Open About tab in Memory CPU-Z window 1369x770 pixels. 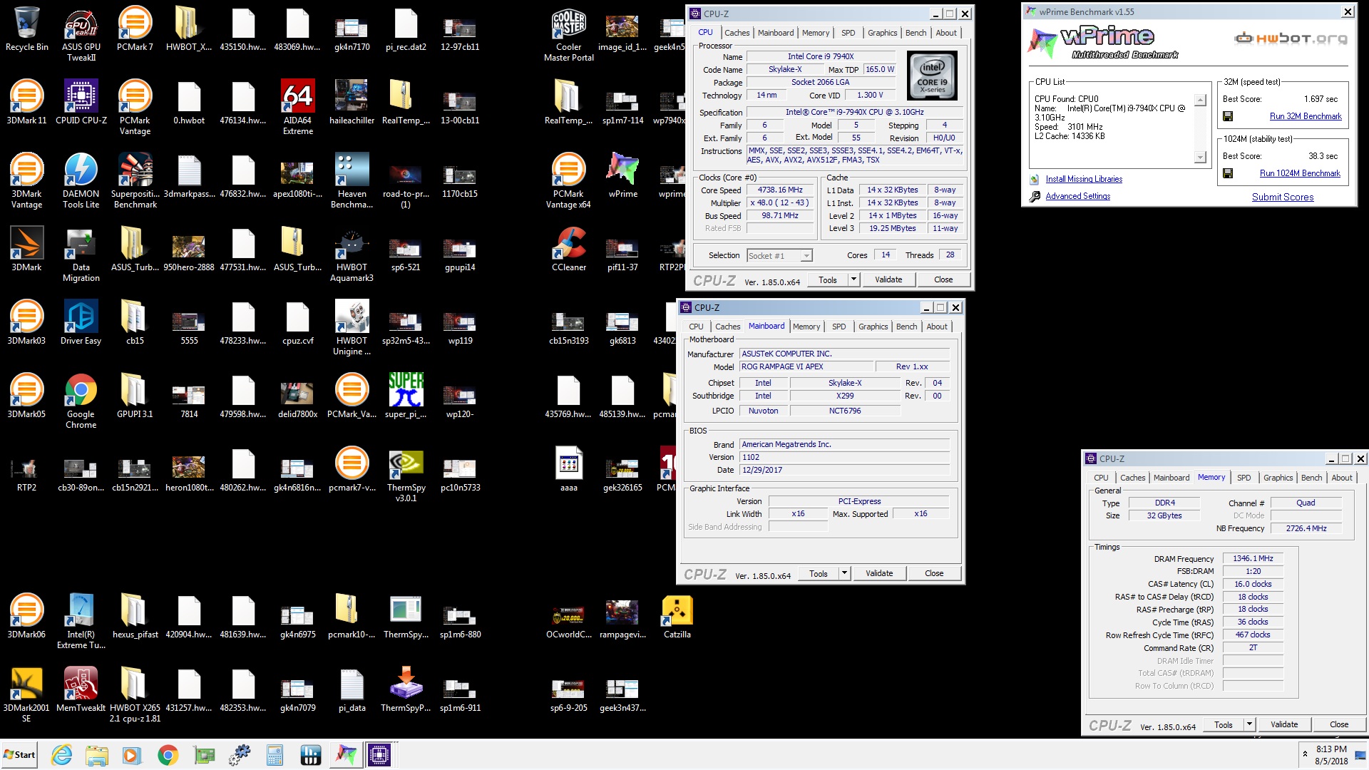(1341, 478)
